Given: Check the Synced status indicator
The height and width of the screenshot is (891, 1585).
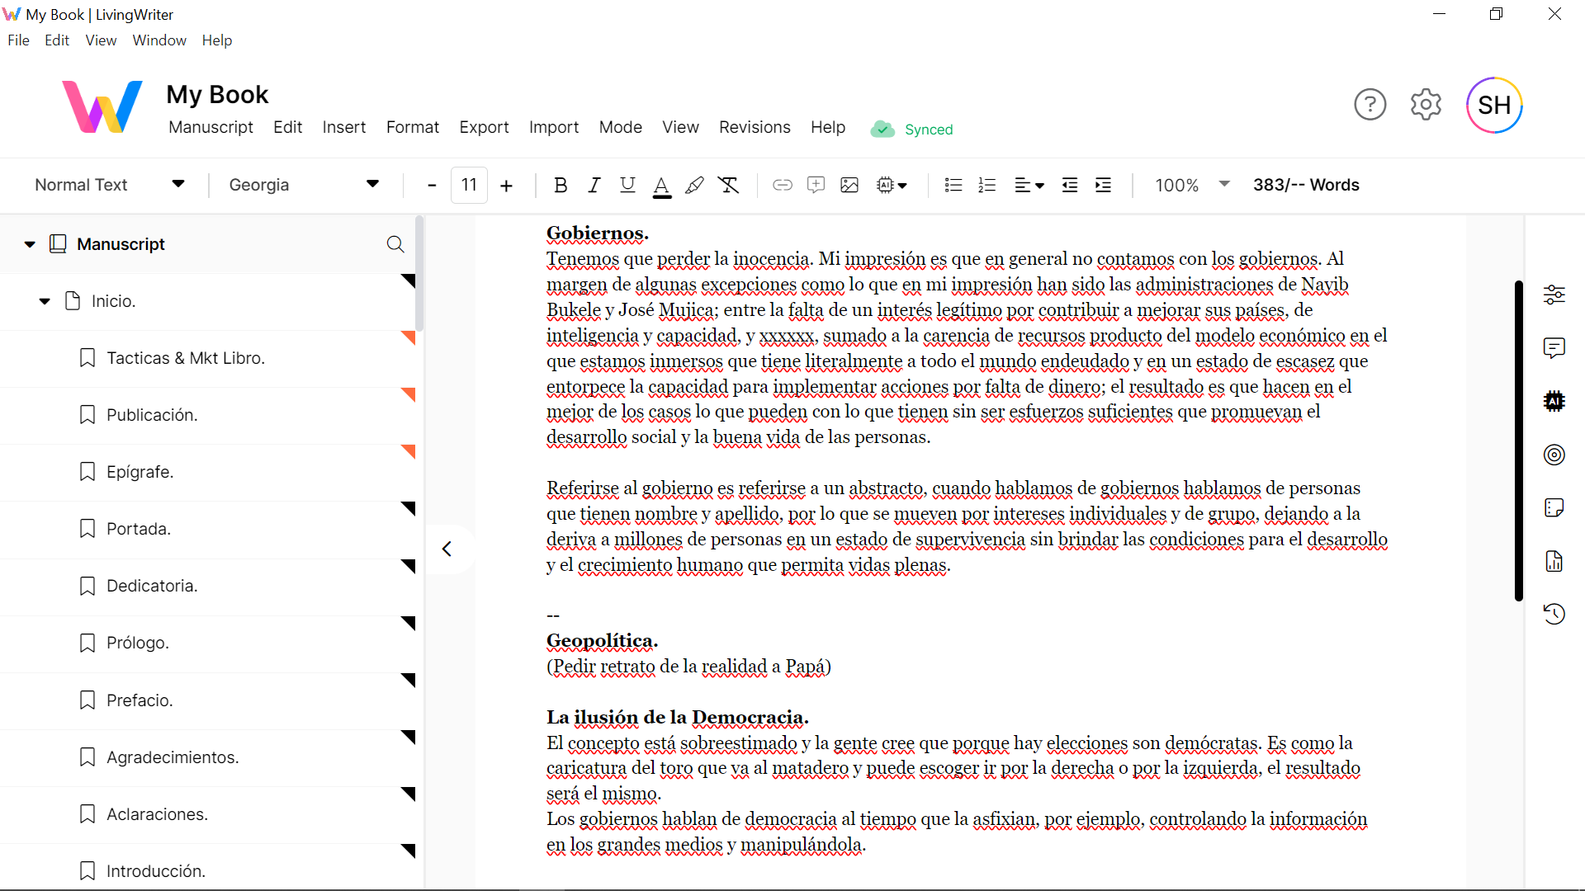Looking at the screenshot, I should click(912, 130).
